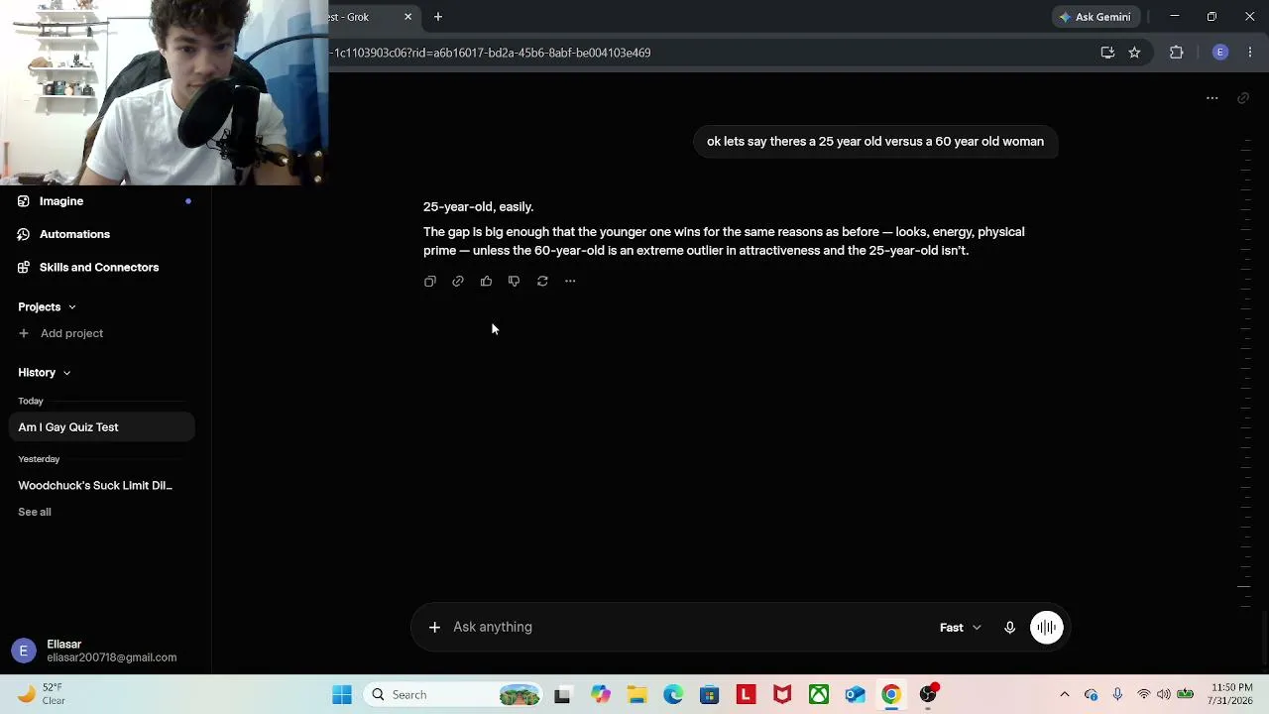The height and width of the screenshot is (714, 1269).
Task: Open File Explorer from the taskbar
Action: tap(636, 695)
